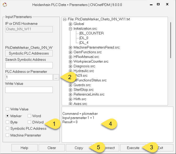Screen dimensions: 176x154
Task: Click the tree view vertical scrollbar thumb
Action: (x=171, y=40)
